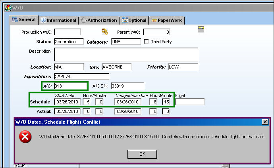274x168 pixels.
Task: Open the PaperWork tab
Action: point(167,20)
